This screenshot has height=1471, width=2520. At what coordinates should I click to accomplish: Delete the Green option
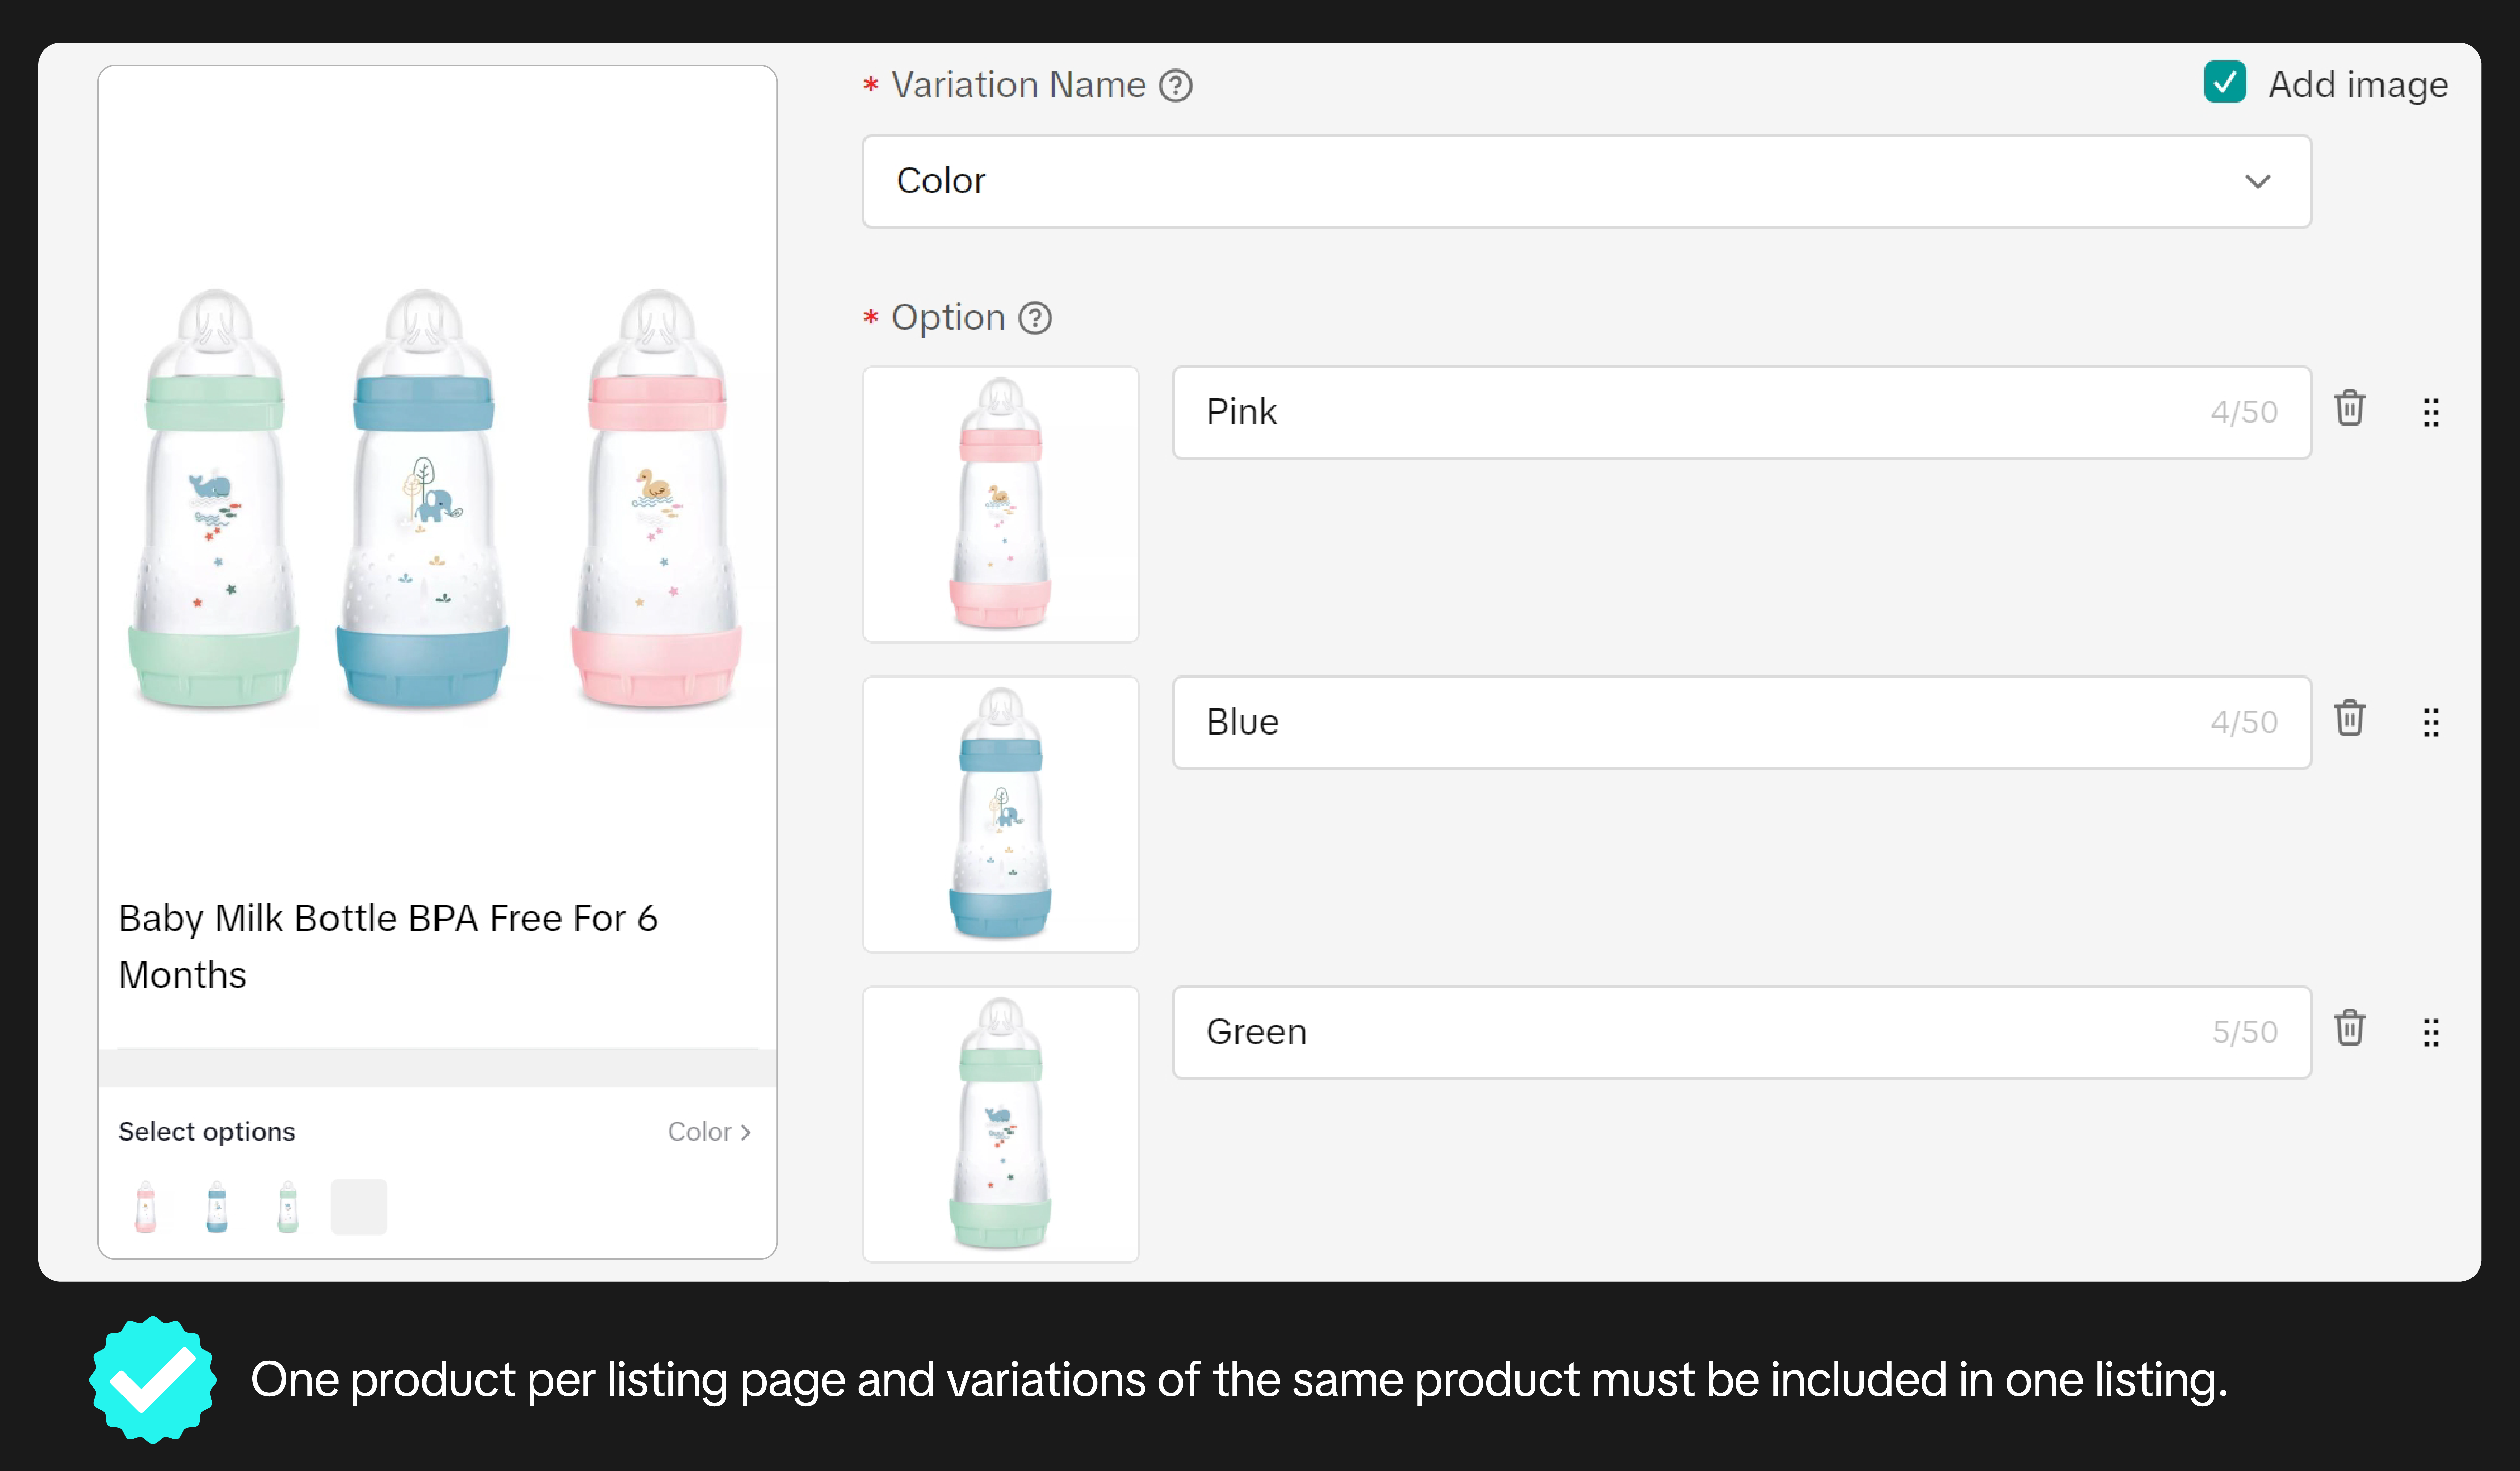[x=2349, y=1029]
